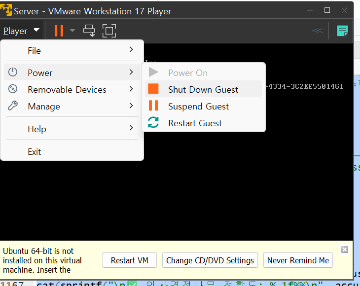Click the VMware logo in title bar

6,10
